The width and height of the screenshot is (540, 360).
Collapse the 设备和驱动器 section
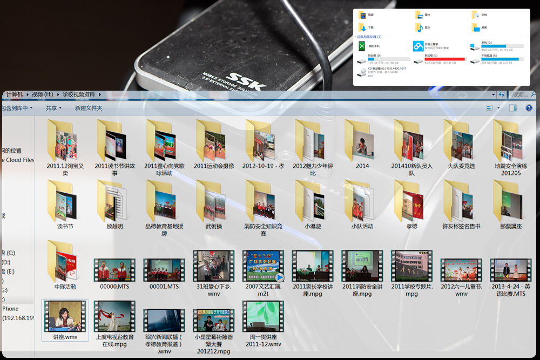coord(356,37)
